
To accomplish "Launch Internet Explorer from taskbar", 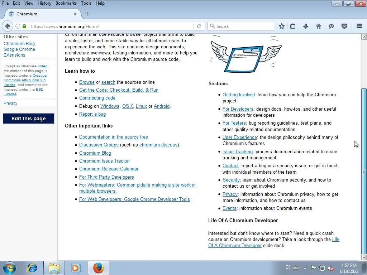I will (x=32, y=268).
